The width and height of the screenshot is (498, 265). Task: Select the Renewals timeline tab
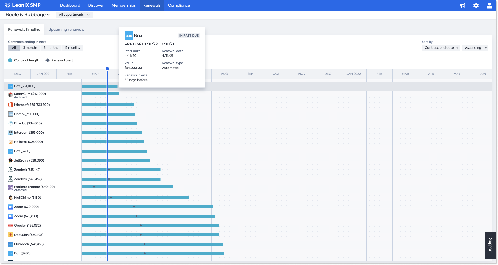(x=24, y=30)
